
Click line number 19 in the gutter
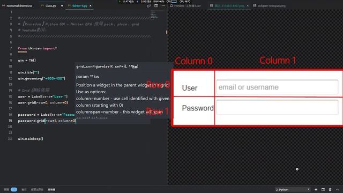[10, 121]
